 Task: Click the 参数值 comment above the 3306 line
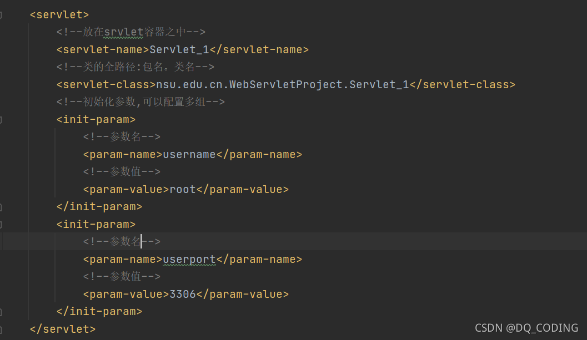[122, 276]
